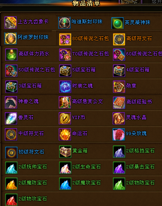Click the 时装之魄 blue icon

[65, 87]
